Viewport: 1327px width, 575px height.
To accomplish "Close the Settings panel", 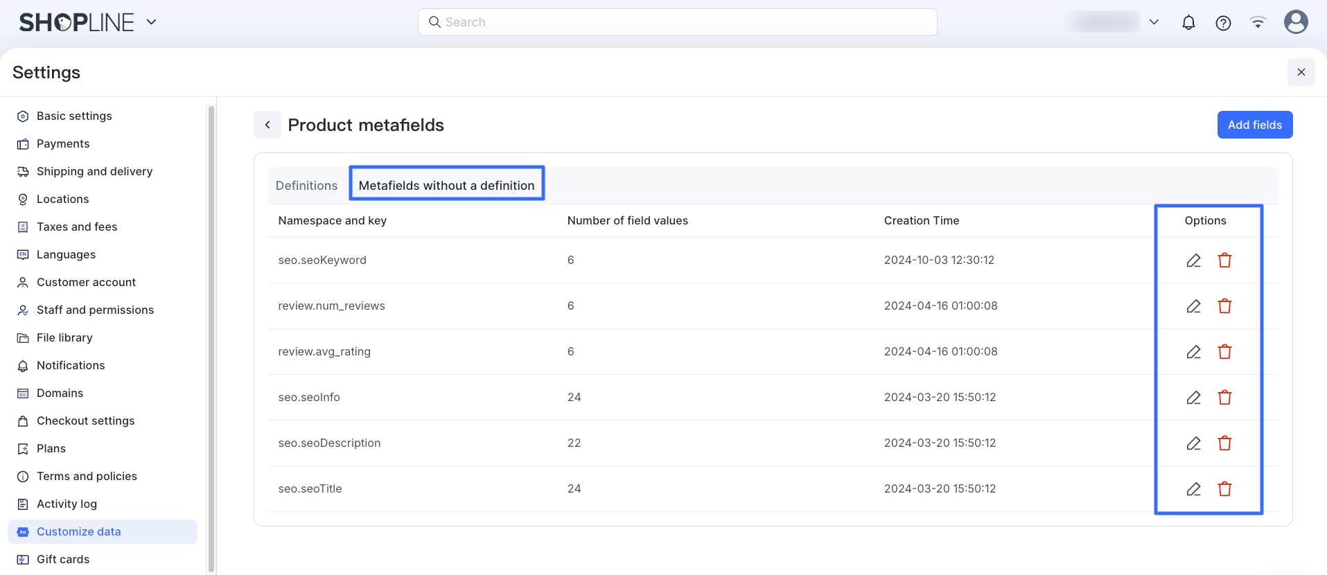I will pos(1301,72).
